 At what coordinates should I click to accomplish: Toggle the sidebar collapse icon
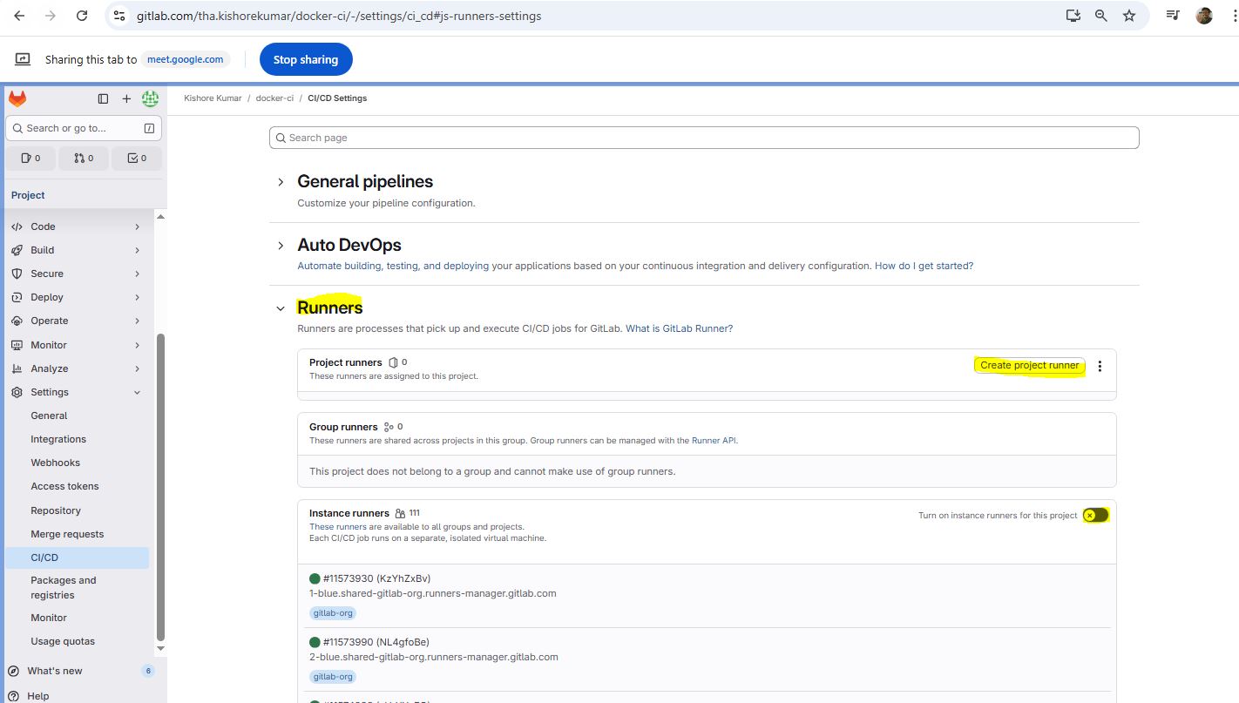103,98
